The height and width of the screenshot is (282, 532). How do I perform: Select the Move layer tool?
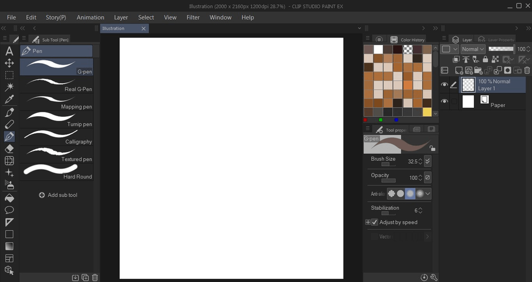pos(9,63)
